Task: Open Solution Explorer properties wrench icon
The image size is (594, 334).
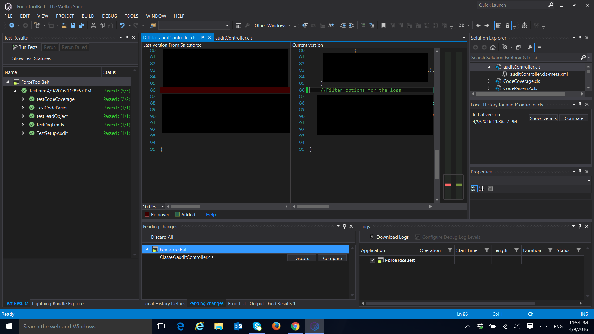Action: pos(530,47)
